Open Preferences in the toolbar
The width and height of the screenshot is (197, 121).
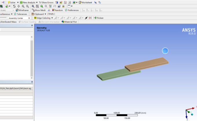point(72,10)
